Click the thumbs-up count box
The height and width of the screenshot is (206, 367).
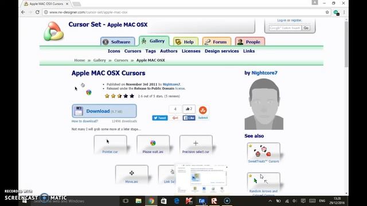click(x=189, y=109)
